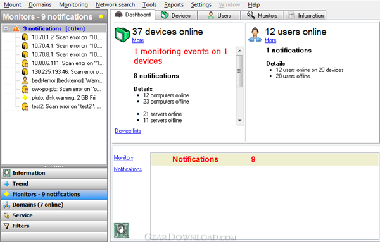Click the green monitor devices online icon
Image resolution: width=380 pixels, height=242 pixels.
(x=122, y=35)
